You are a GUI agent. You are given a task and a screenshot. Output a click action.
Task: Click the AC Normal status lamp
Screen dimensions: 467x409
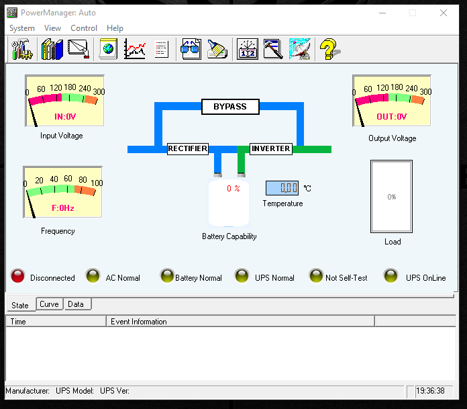[93, 276]
